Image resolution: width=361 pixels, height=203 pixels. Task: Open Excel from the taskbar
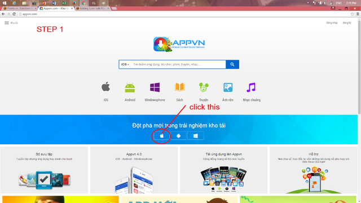(64, 3)
